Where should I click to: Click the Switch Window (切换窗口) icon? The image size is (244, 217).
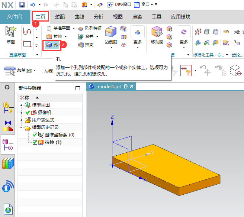[x=110, y=5]
